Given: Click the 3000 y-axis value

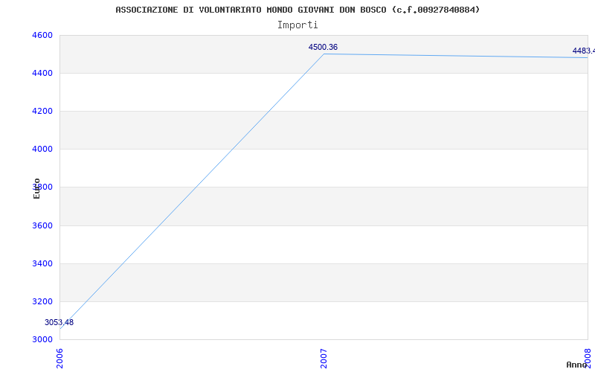Looking at the screenshot, I should pos(41,339).
